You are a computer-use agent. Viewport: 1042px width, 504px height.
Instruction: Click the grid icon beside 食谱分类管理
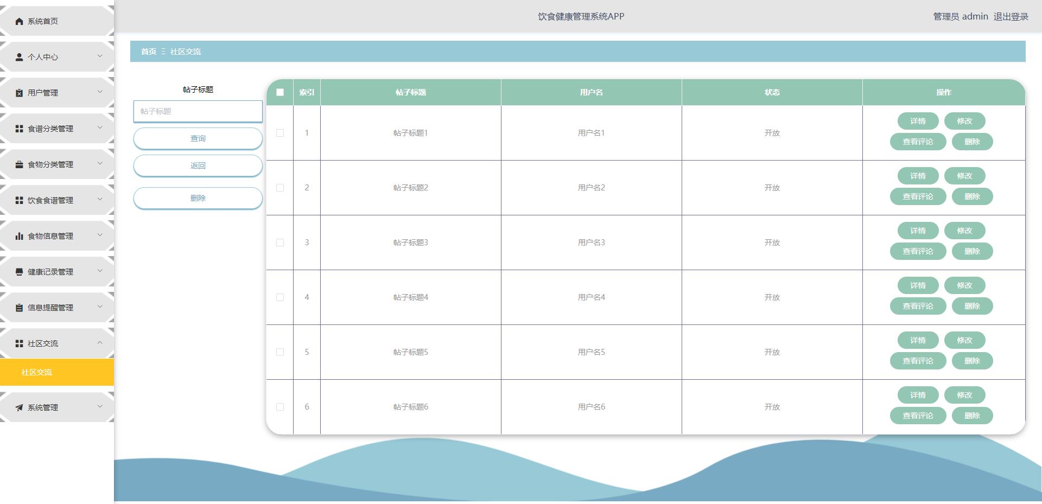(x=20, y=129)
